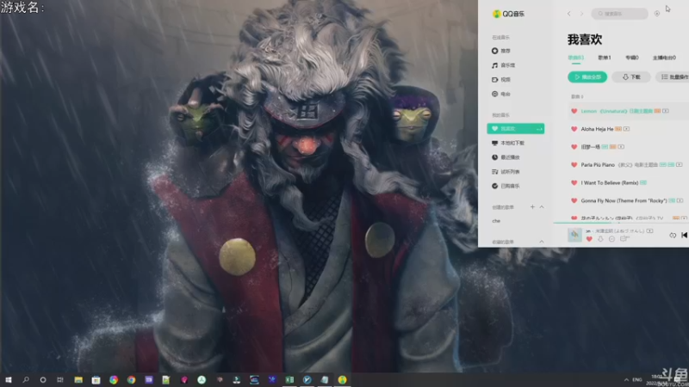This screenshot has width=689, height=387.
Task: Open 推荐 in the QQ音乐 sidebar
Action: pos(501,51)
